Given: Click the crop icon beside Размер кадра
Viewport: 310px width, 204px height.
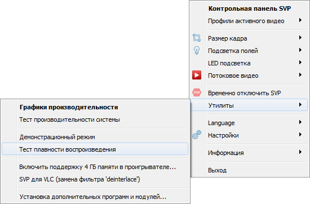Looking at the screenshot, I should [197, 38].
